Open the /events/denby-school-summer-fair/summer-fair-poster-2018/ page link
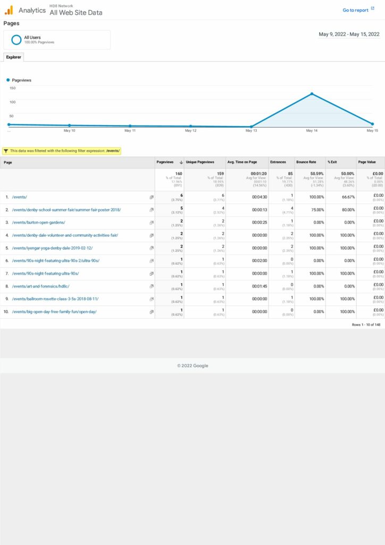 pos(66,210)
